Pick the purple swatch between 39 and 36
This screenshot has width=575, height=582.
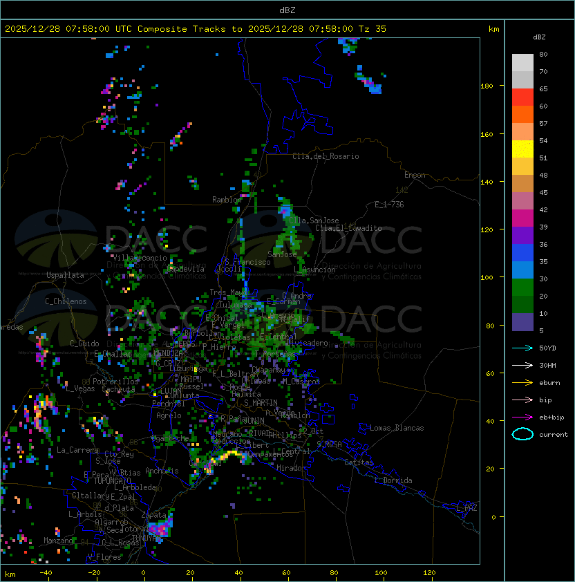pos(522,235)
